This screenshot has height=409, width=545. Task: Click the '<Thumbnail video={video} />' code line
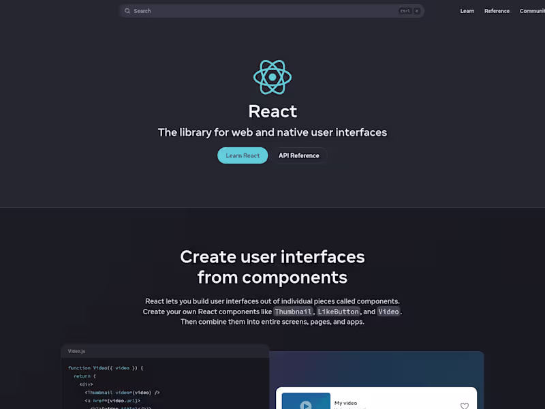tap(123, 393)
